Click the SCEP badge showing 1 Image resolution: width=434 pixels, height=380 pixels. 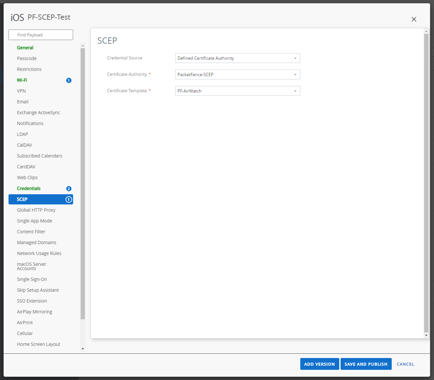69,199
